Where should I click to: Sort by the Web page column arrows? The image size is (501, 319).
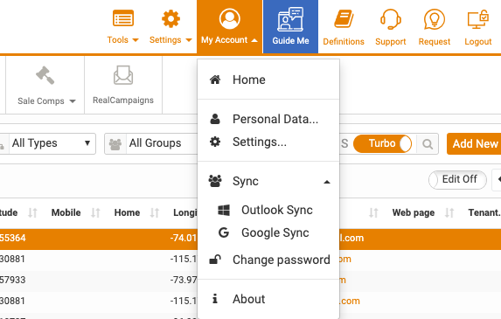coord(449,212)
